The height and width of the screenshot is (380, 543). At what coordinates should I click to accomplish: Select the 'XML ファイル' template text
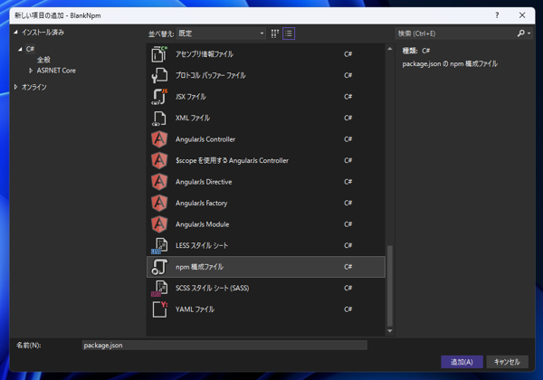[x=193, y=118]
